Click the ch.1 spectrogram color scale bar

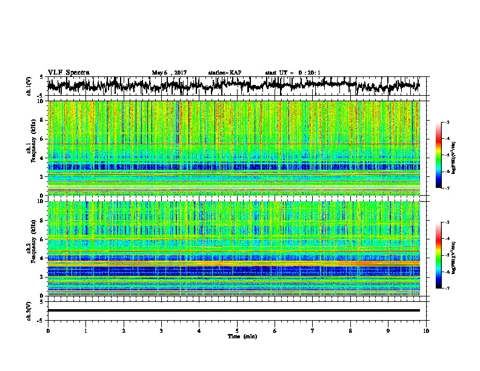(438, 155)
